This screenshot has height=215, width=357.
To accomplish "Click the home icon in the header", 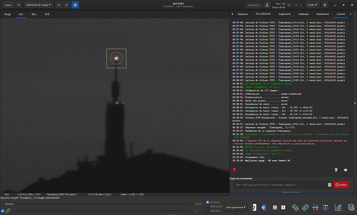I will coord(75,5).
